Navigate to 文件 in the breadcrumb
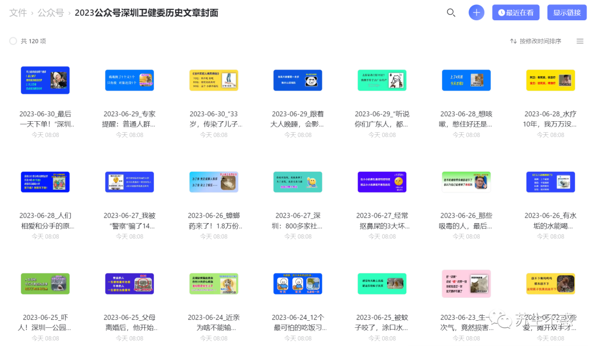 pyautogui.click(x=18, y=13)
